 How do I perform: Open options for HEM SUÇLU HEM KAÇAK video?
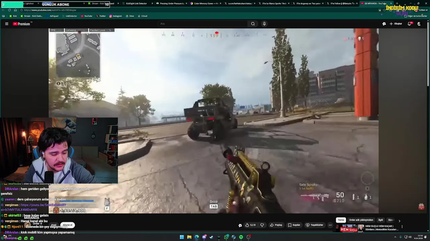402,227
